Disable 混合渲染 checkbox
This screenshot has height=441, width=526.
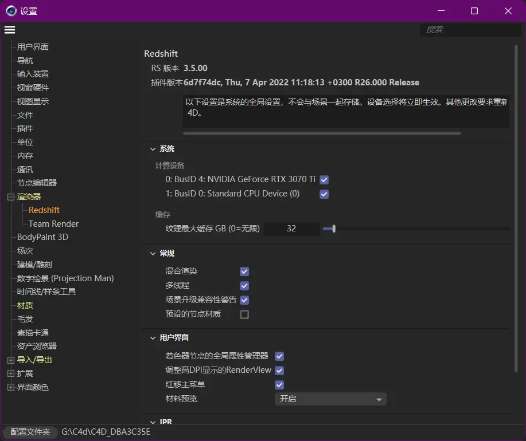click(244, 271)
